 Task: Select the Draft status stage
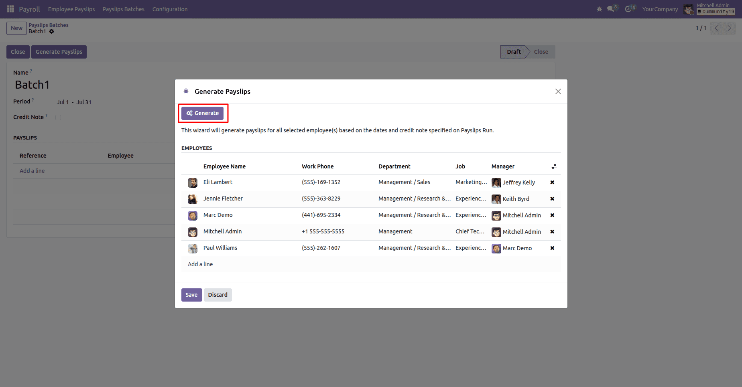(x=514, y=52)
